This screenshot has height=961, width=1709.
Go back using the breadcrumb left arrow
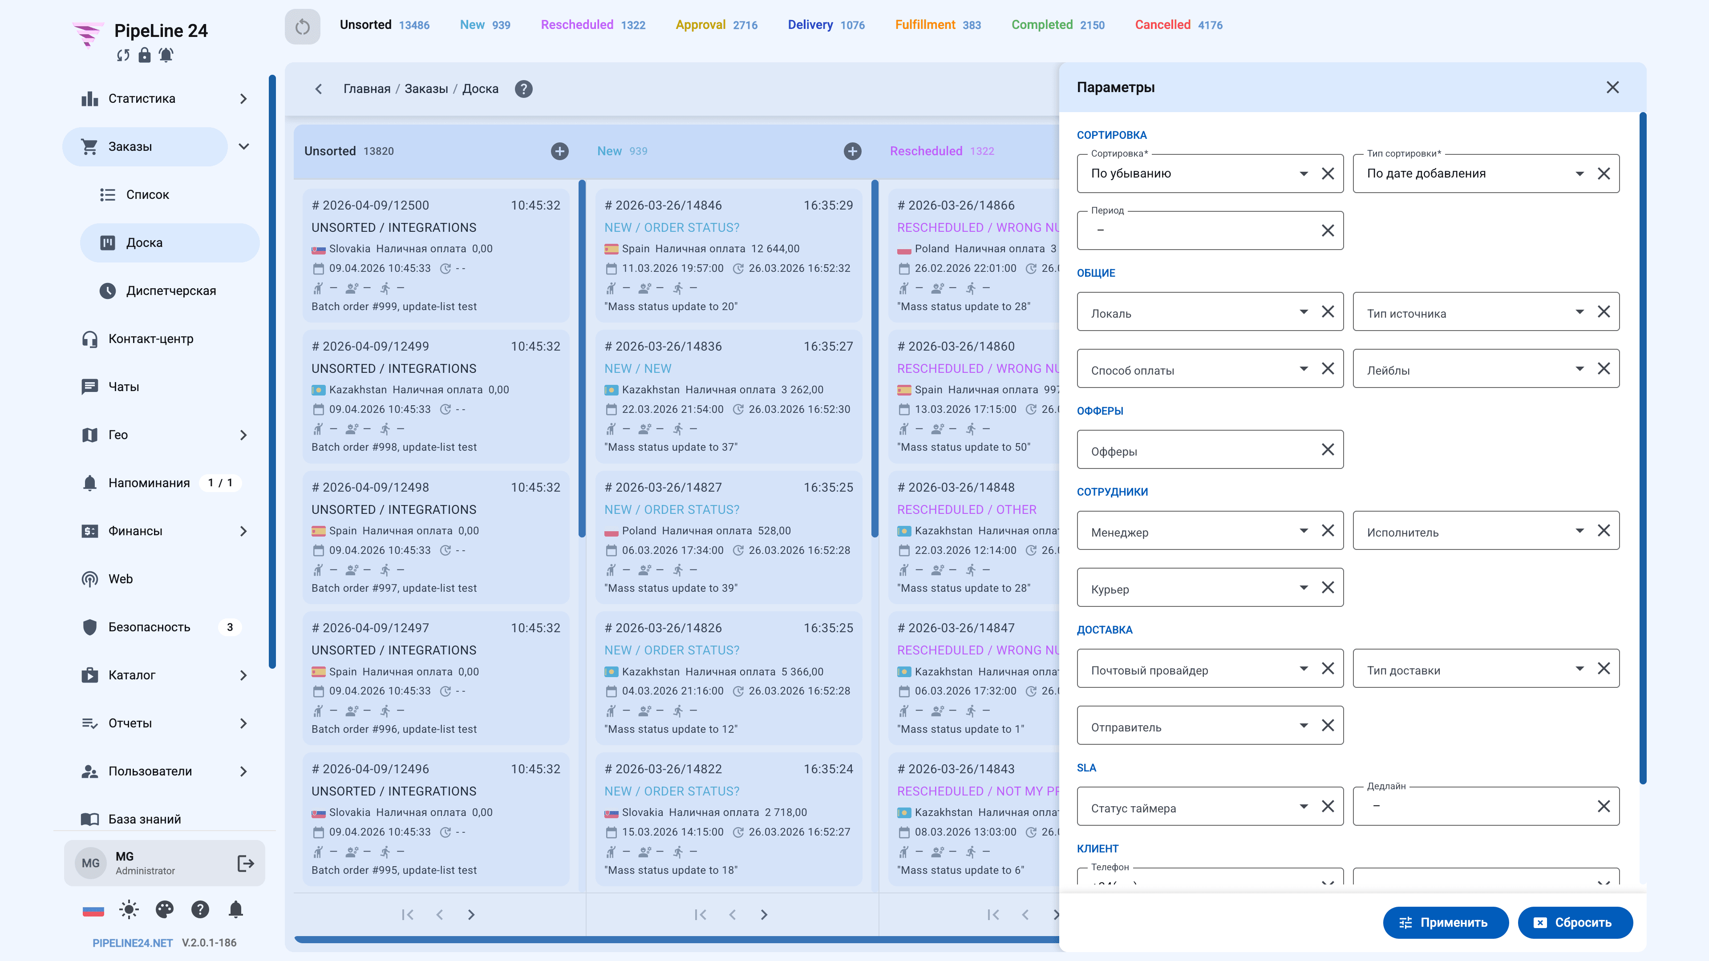click(x=319, y=89)
